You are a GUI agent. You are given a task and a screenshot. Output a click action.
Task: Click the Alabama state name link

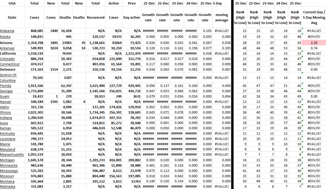(7, 31)
